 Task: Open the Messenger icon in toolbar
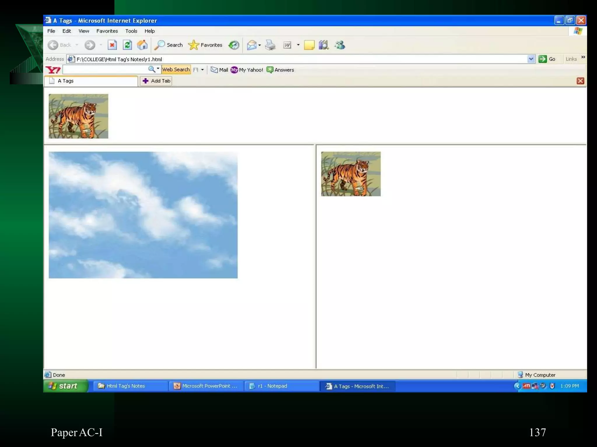click(340, 45)
